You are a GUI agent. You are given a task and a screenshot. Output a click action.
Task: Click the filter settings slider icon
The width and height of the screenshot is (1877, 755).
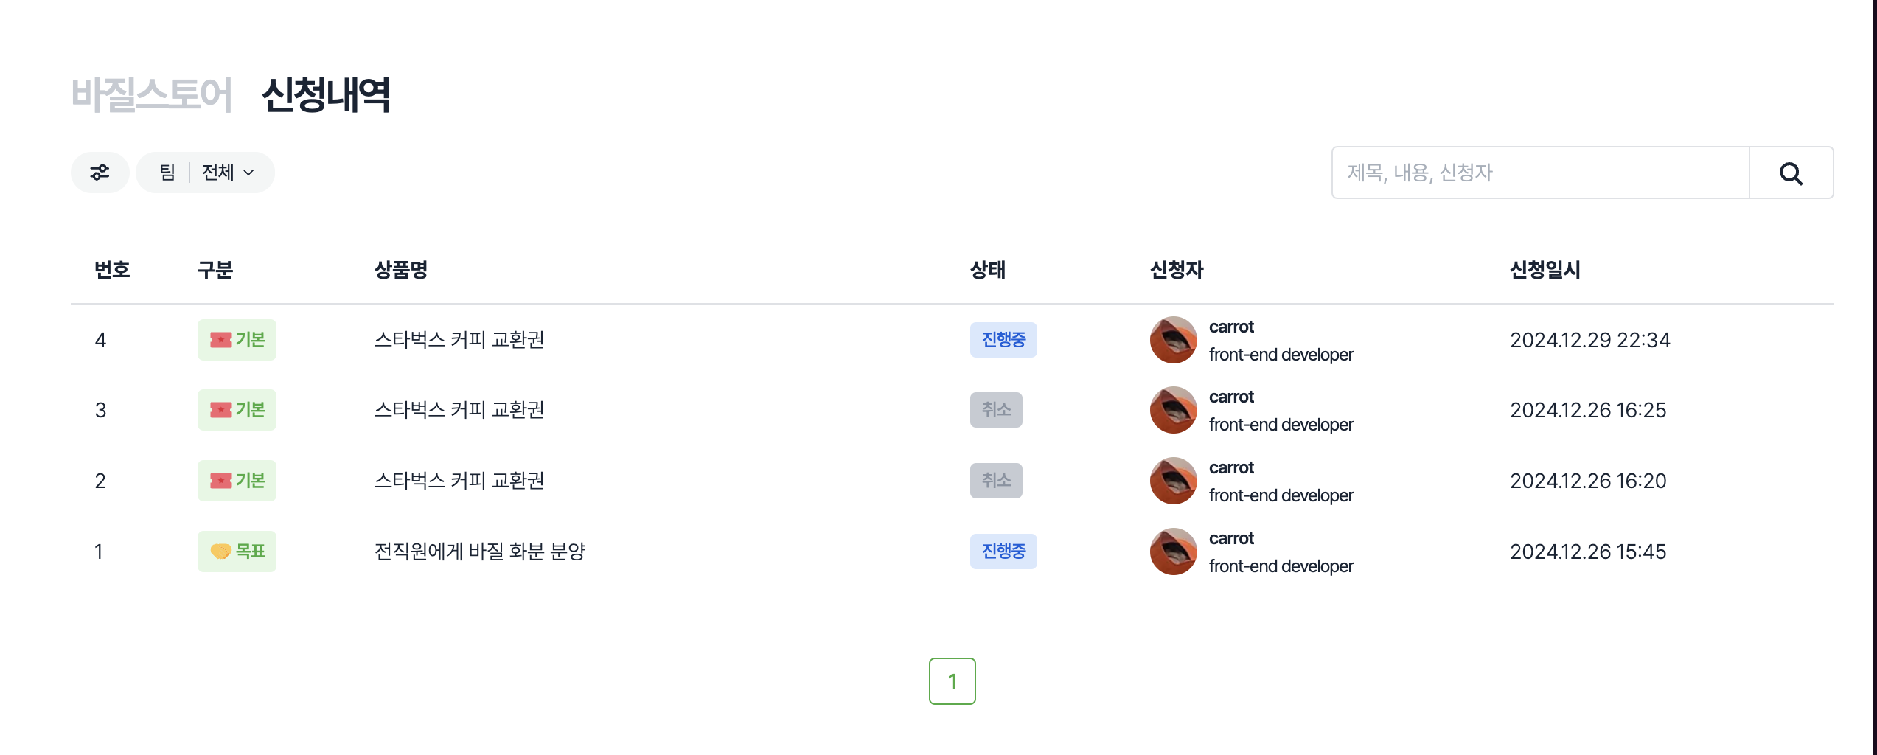tap(100, 173)
